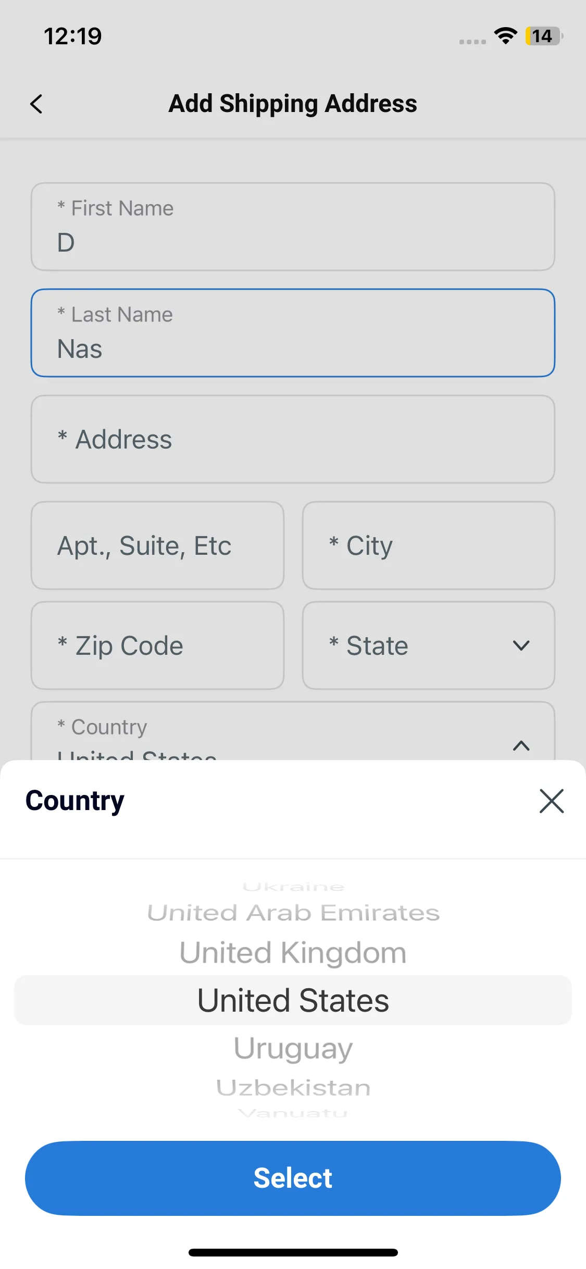Tap the back arrow icon
Viewport: 586px width, 1269px height.
coord(36,104)
